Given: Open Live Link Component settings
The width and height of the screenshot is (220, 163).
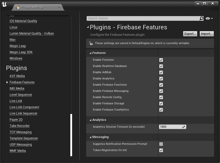Looking at the screenshot, I should [x=24, y=107].
